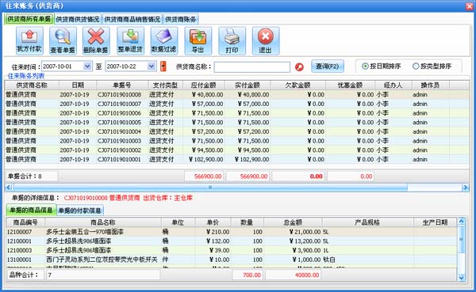Switch to 供货商商品销售情况 tab
Screen dimensions: 476x292
[x=132, y=19]
